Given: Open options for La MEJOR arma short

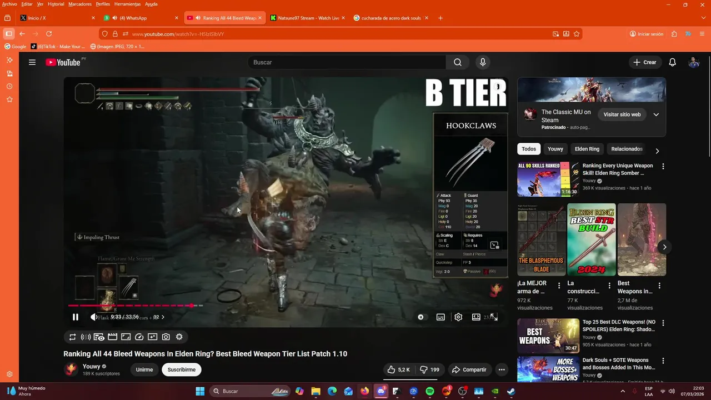Looking at the screenshot, I should tap(560, 286).
